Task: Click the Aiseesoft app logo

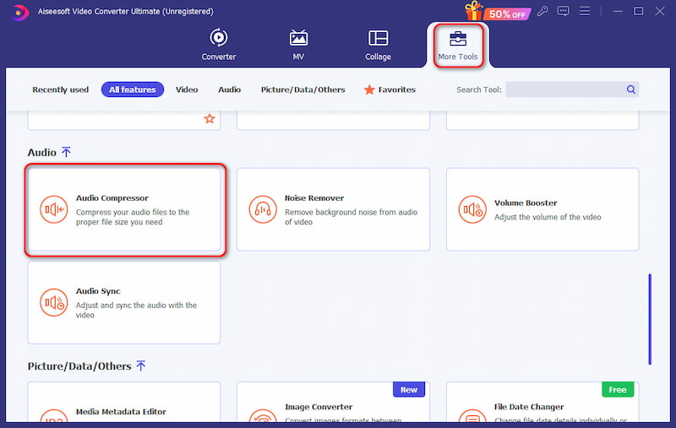Action: coord(19,12)
